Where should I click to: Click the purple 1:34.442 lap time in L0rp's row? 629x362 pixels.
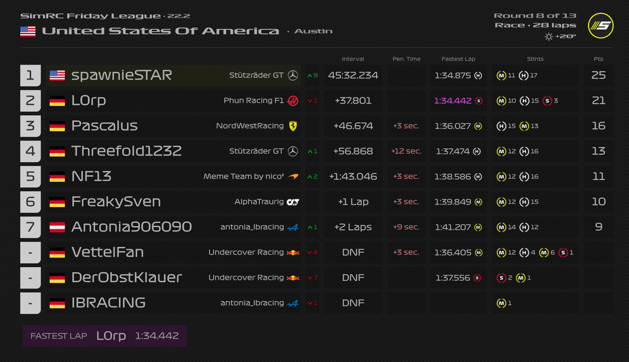452,101
